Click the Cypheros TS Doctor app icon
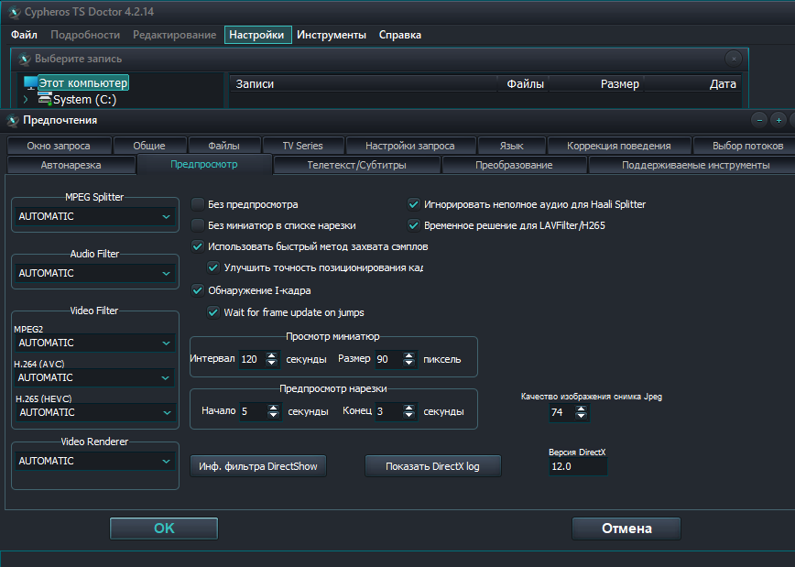 tap(13, 11)
